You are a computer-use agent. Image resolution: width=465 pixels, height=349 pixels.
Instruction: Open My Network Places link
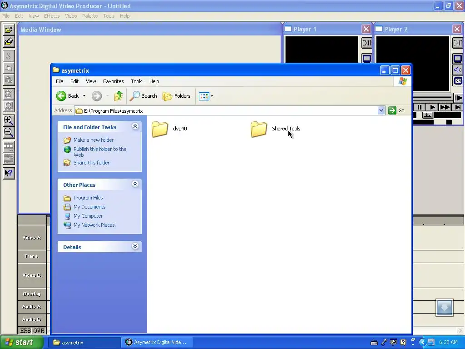coord(94,225)
